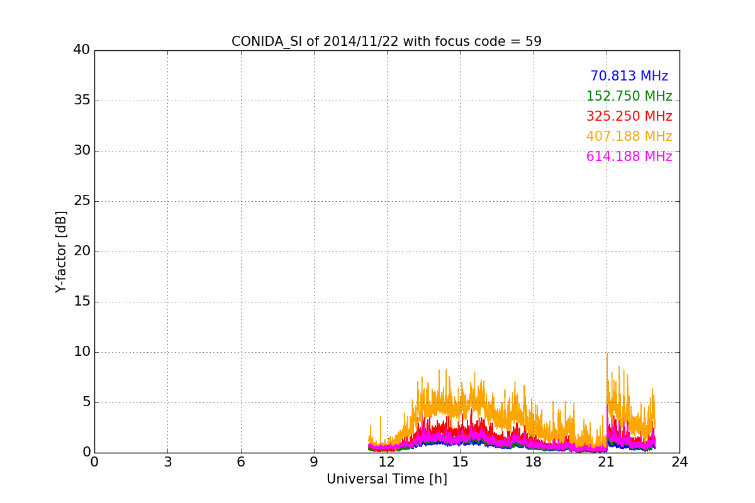
Task: Click the y-axis tick label 10
Action: click(x=82, y=352)
